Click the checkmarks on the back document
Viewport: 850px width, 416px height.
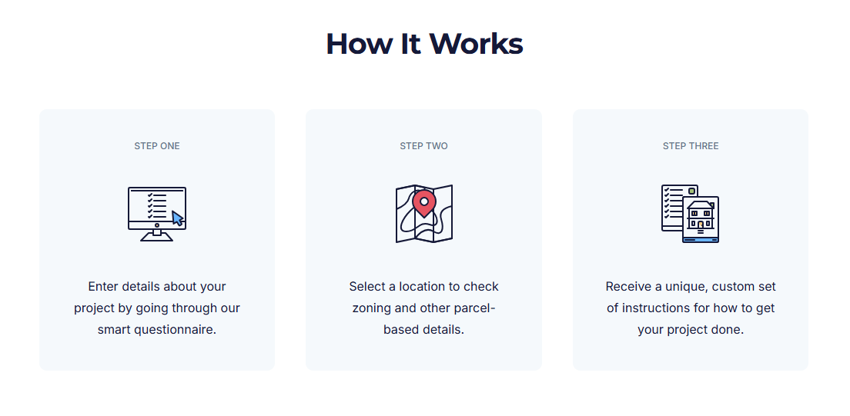[668, 205]
